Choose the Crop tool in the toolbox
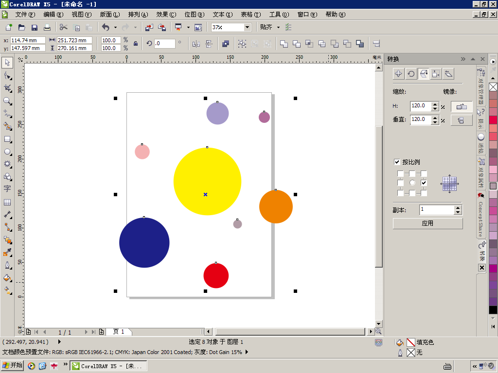The image size is (498, 373). pos(7,88)
